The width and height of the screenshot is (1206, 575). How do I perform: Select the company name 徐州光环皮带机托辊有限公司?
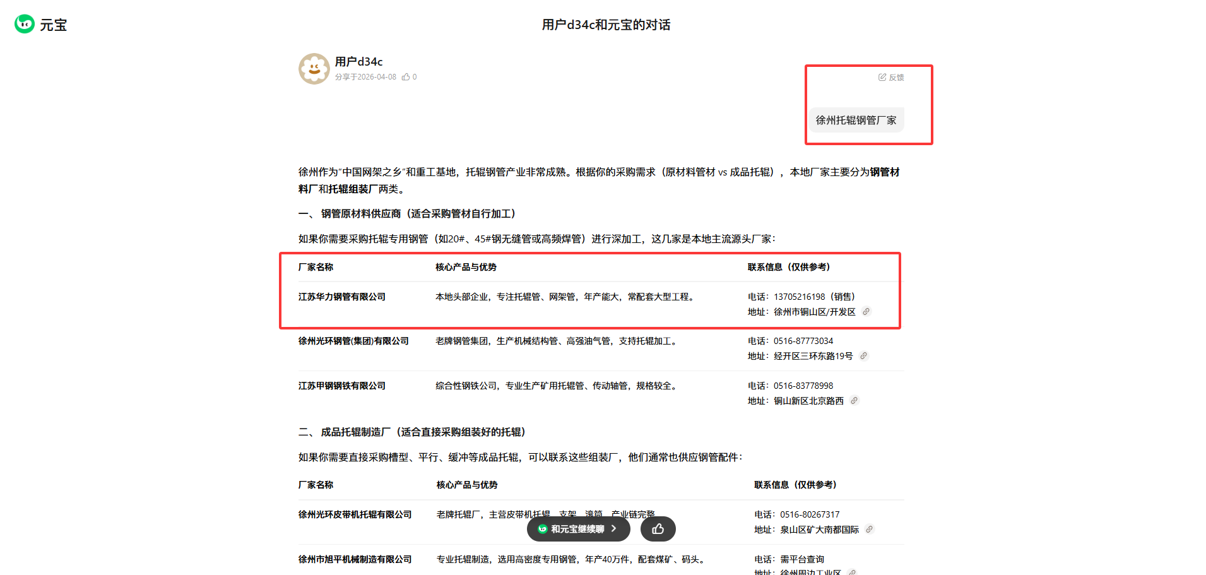(x=355, y=514)
